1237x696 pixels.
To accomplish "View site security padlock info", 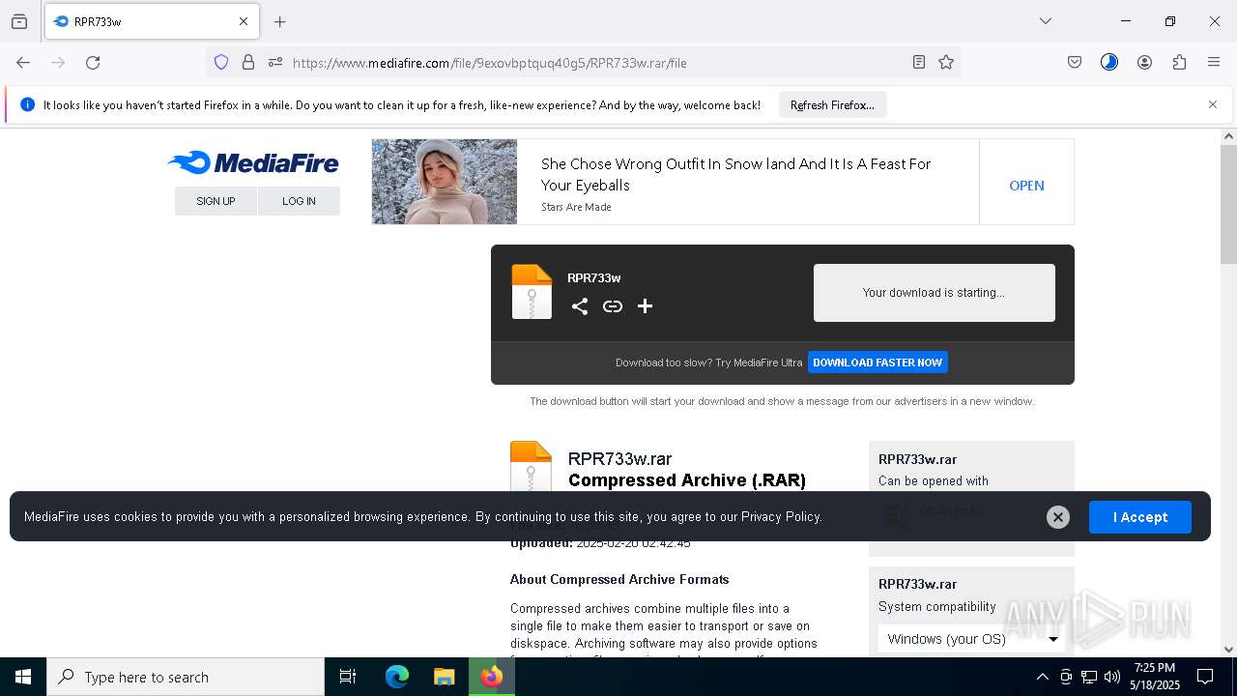I will (248, 62).
